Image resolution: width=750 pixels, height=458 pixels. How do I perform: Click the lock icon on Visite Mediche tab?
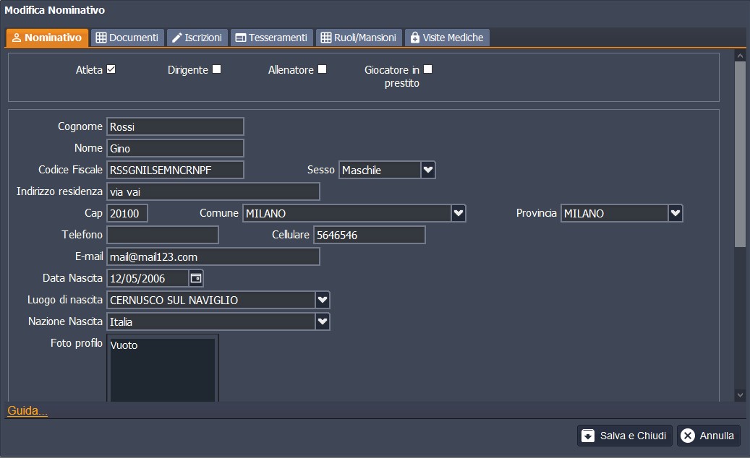click(414, 38)
